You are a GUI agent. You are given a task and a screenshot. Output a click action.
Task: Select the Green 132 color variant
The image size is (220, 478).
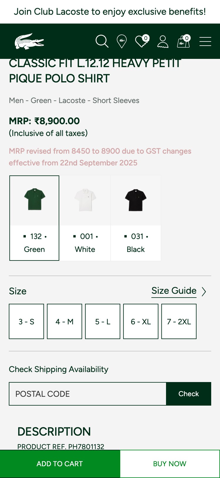click(34, 218)
